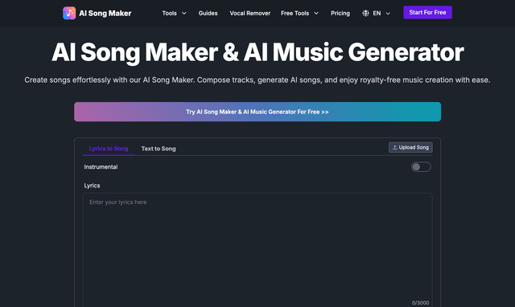This screenshot has height=307, width=515.
Task: Click the Start For Free button
Action: coord(427,13)
